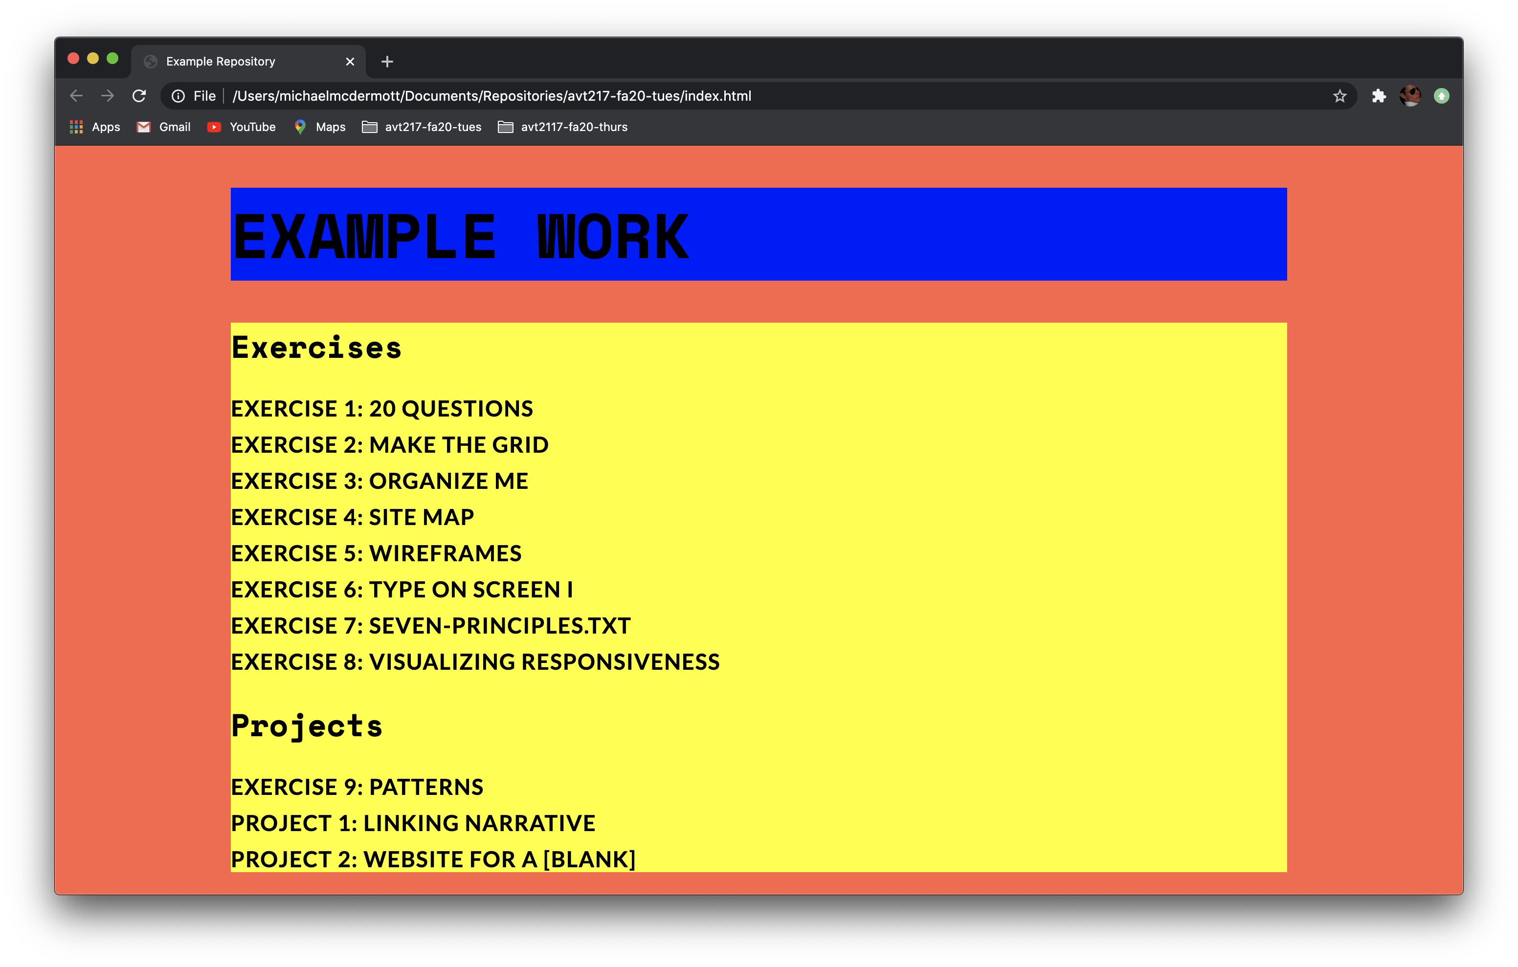1518x967 pixels.
Task: Click the address bar URL path
Action: (491, 96)
